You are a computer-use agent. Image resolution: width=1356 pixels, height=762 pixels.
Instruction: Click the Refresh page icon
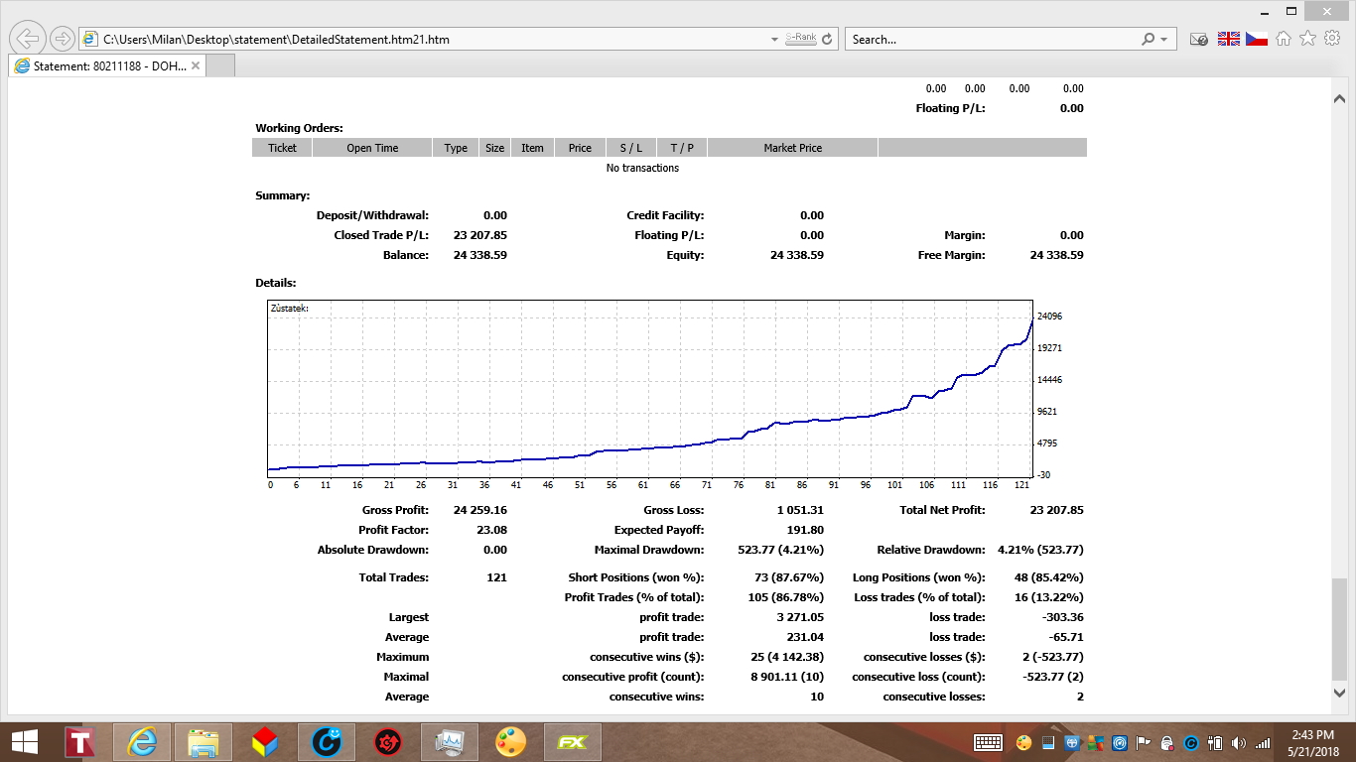point(829,39)
